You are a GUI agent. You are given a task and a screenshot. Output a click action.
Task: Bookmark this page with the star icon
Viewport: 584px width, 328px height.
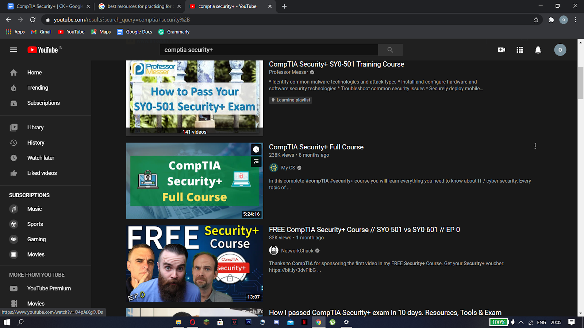pyautogui.click(x=536, y=20)
